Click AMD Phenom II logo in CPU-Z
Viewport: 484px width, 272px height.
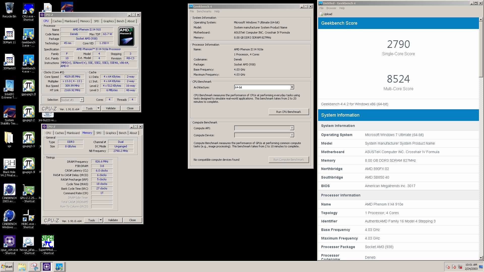pos(126,37)
